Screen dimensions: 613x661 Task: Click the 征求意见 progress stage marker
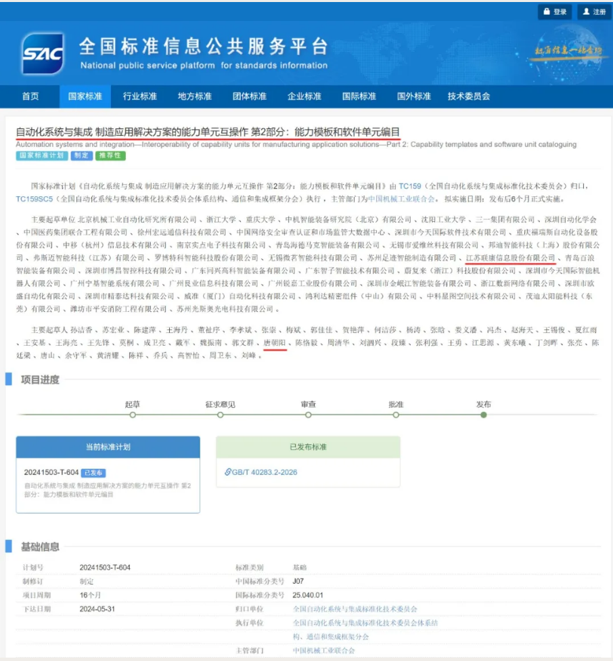[221, 415]
